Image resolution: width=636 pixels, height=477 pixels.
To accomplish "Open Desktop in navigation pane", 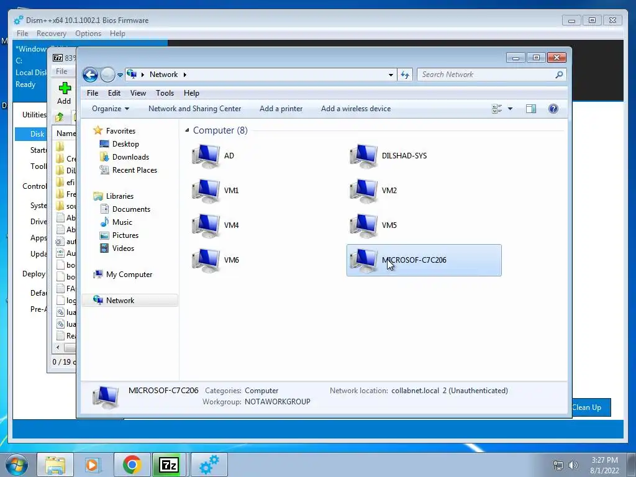I will coord(125,144).
